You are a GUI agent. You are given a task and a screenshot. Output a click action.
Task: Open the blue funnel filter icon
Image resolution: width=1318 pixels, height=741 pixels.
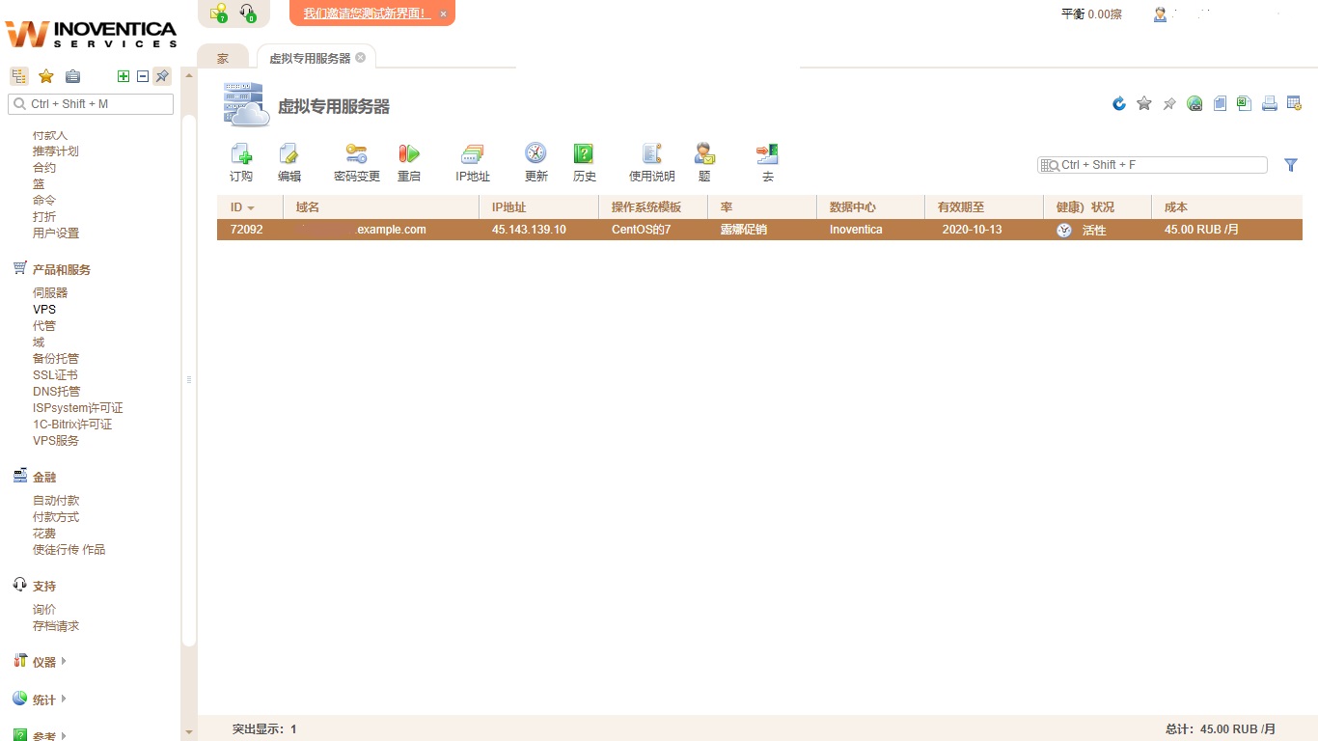tap(1291, 165)
